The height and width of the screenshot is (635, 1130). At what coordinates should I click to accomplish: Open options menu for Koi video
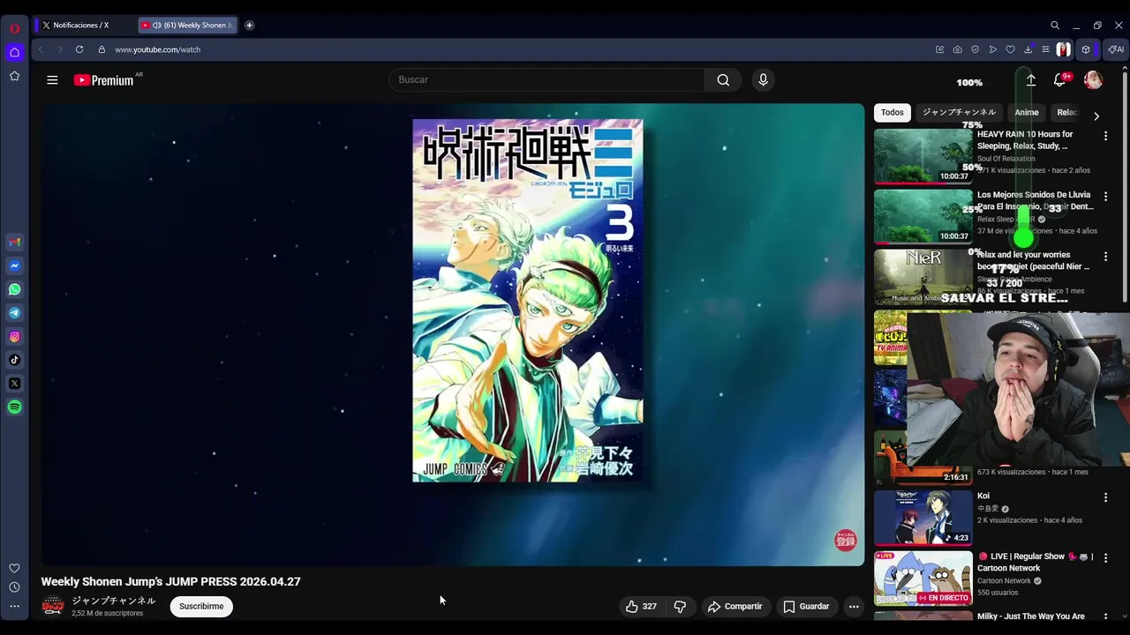pyautogui.click(x=1105, y=497)
